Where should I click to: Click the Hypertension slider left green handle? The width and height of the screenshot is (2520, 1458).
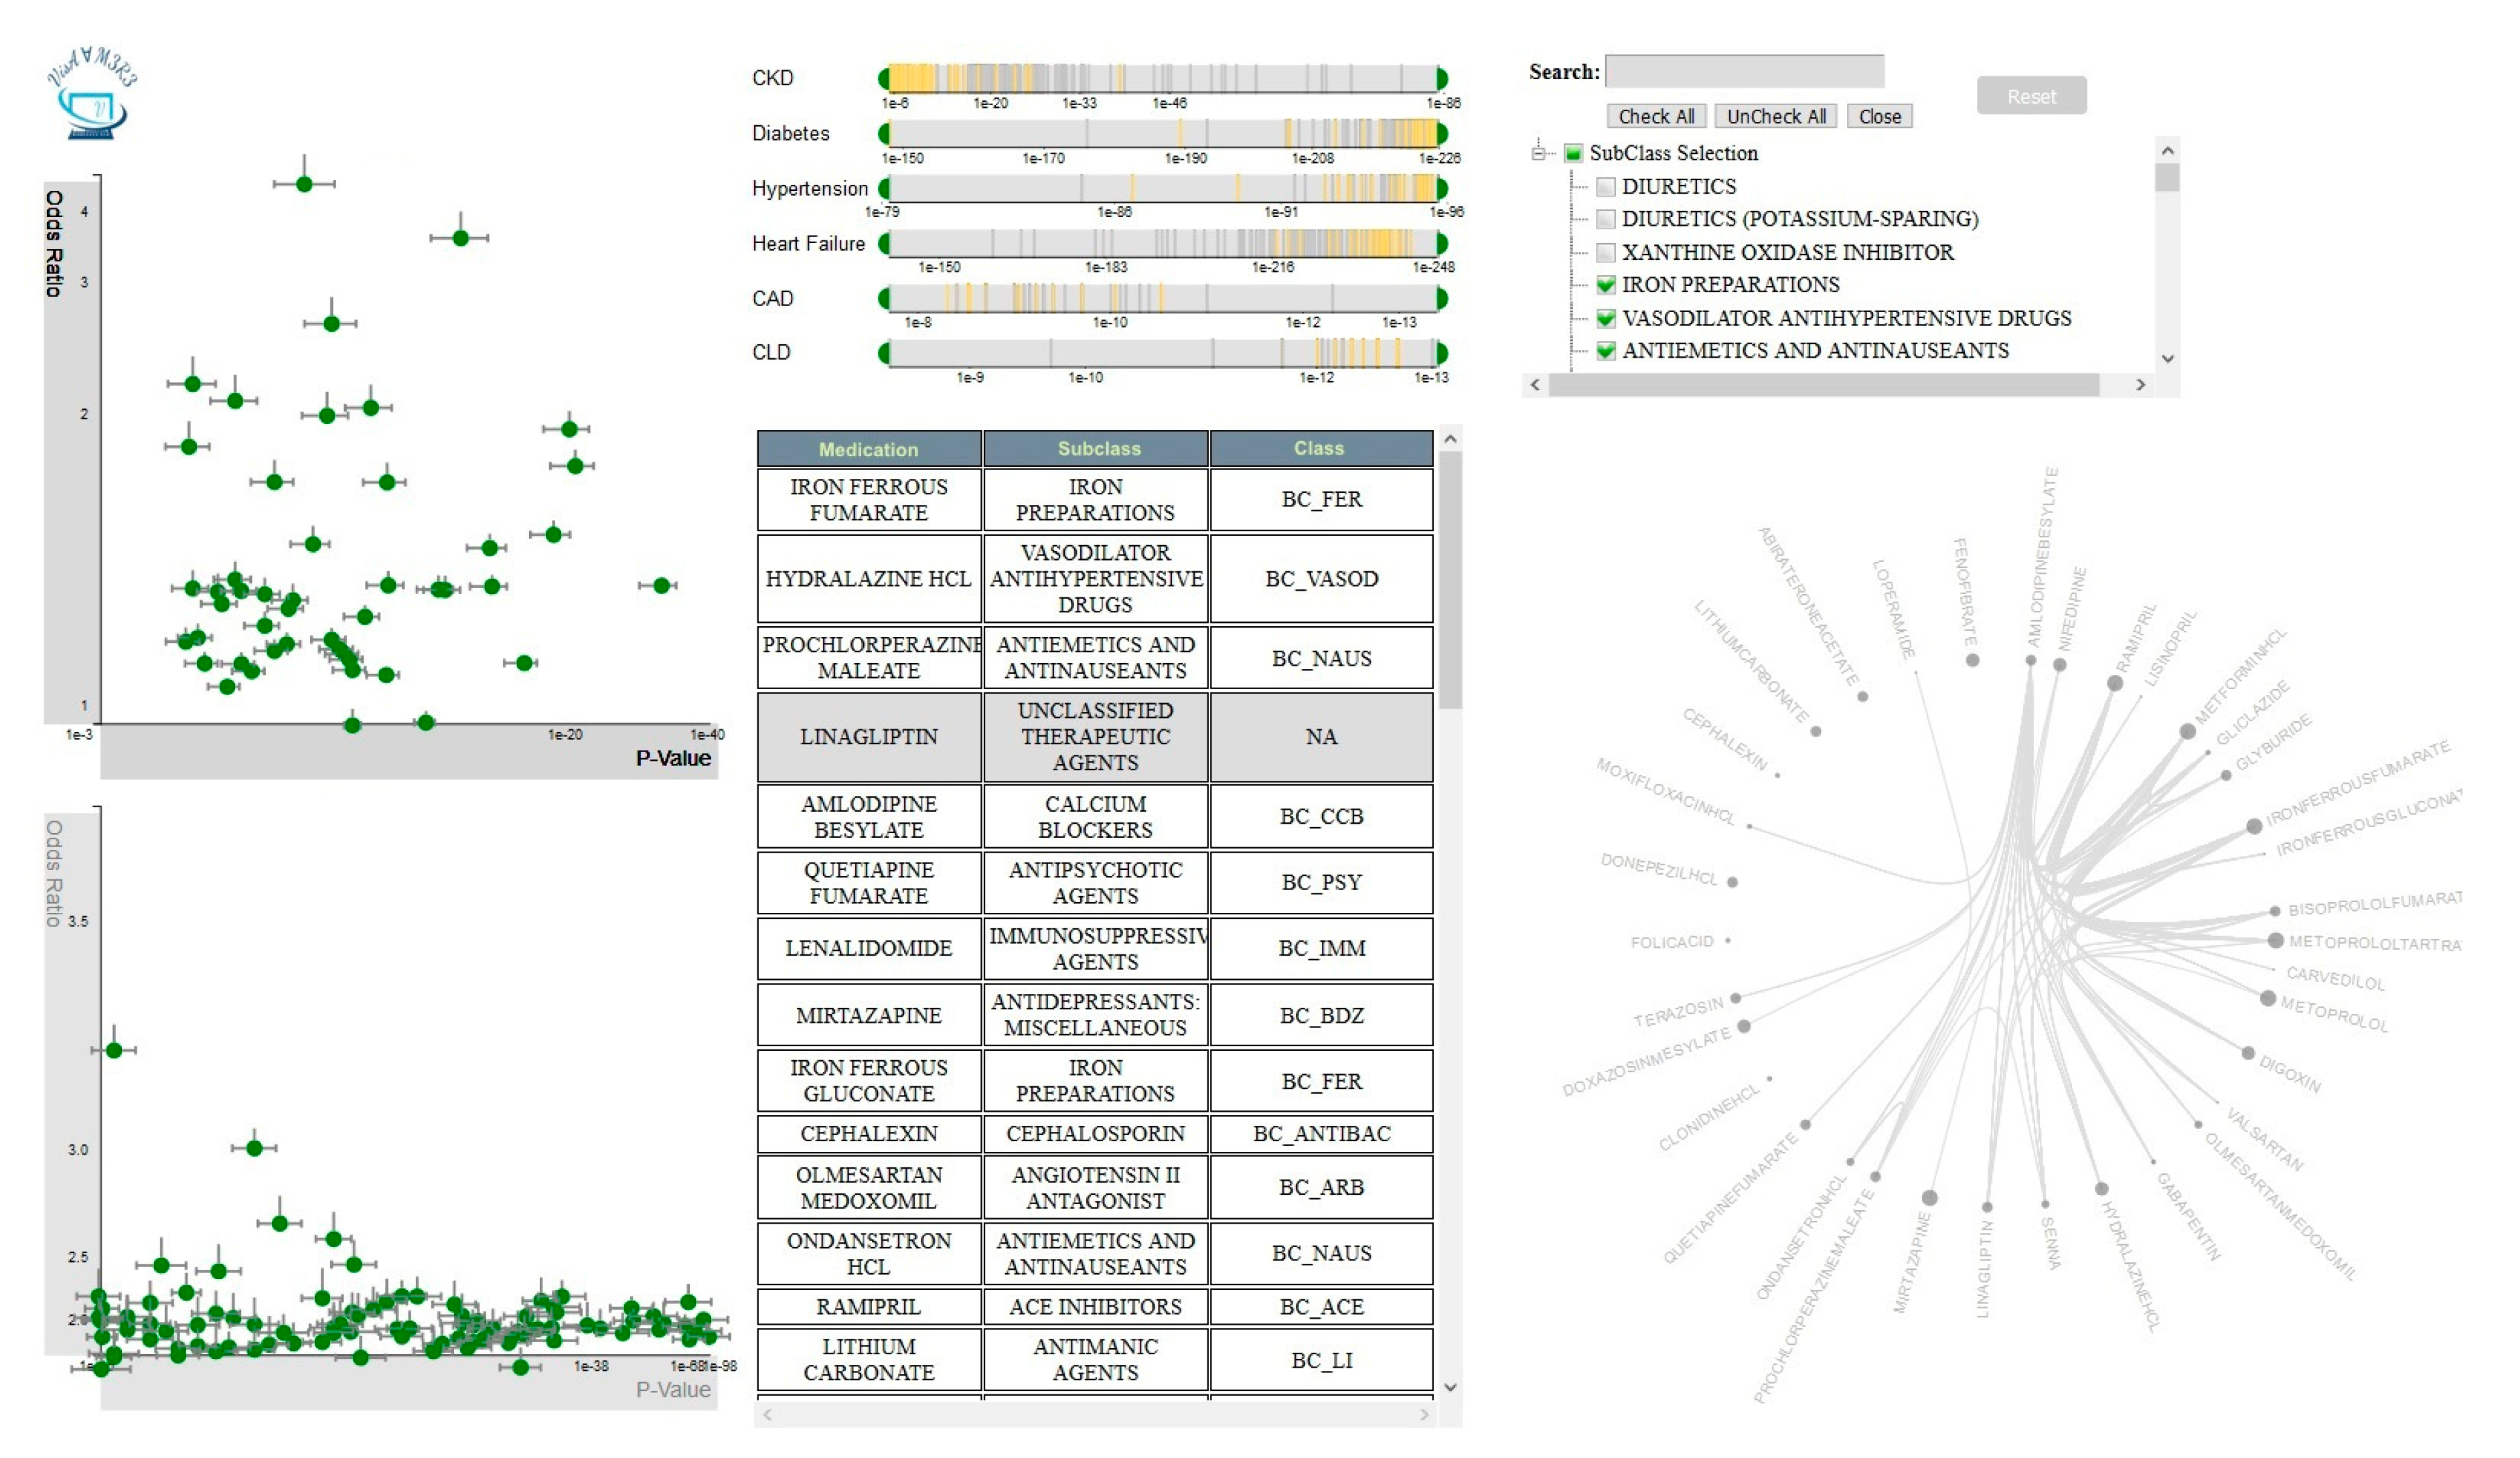point(884,188)
